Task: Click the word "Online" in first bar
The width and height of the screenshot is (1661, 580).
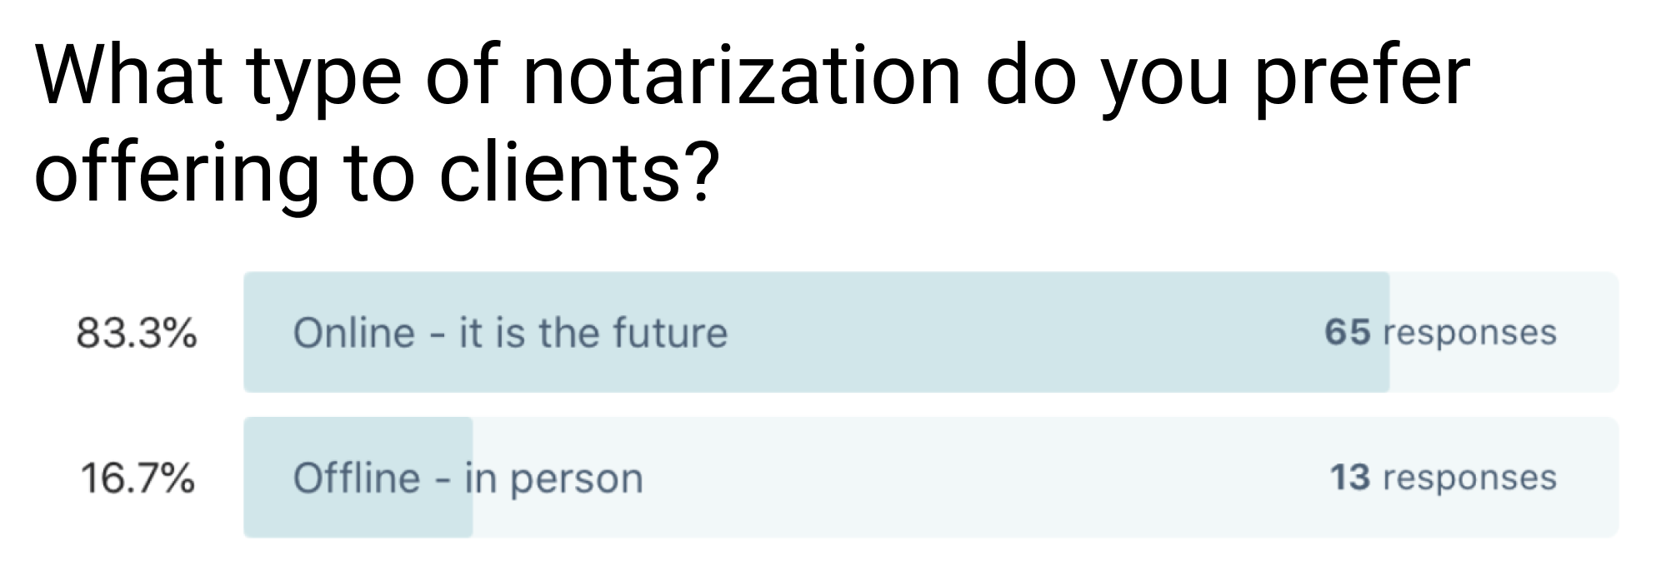Action: coord(353,333)
